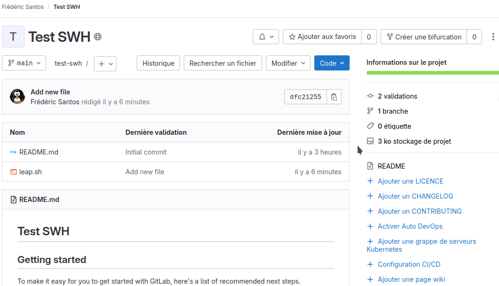499x286 pixels.
Task: Open the vertical ellipsis actions menu
Action: (493, 37)
